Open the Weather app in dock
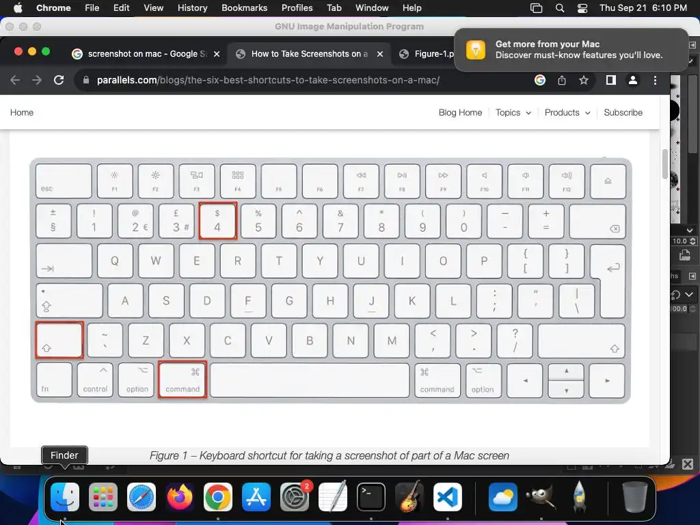This screenshot has height=525, width=700. [503, 497]
